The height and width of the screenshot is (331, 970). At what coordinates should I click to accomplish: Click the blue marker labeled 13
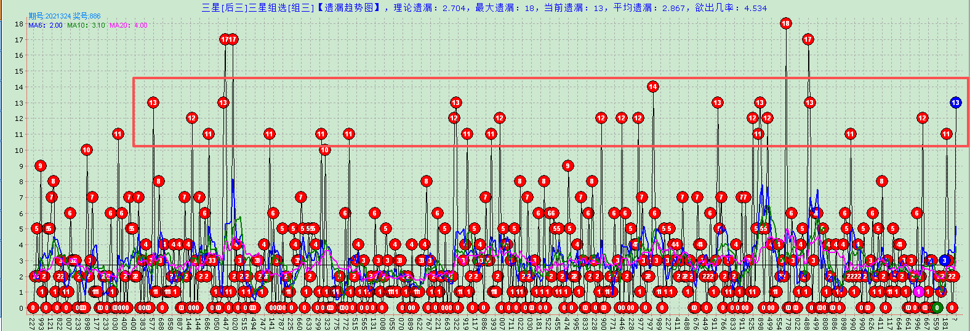tap(955, 103)
